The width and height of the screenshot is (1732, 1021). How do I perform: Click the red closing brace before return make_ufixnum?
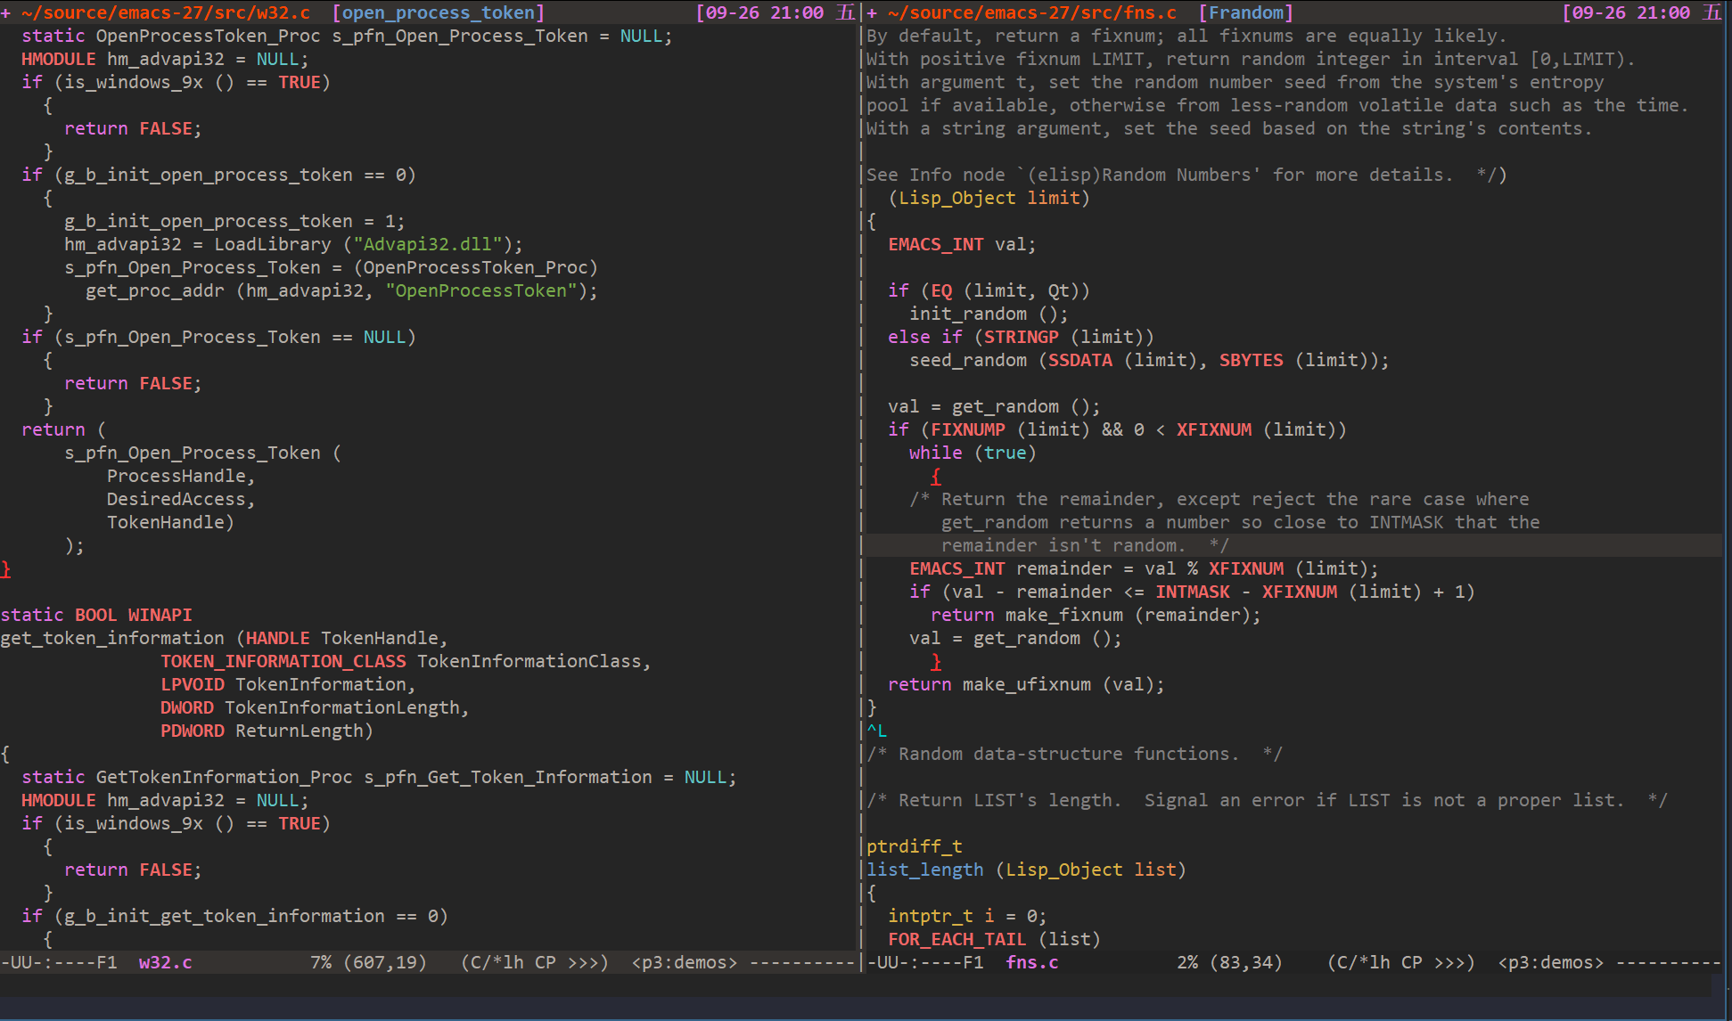[x=935, y=661]
